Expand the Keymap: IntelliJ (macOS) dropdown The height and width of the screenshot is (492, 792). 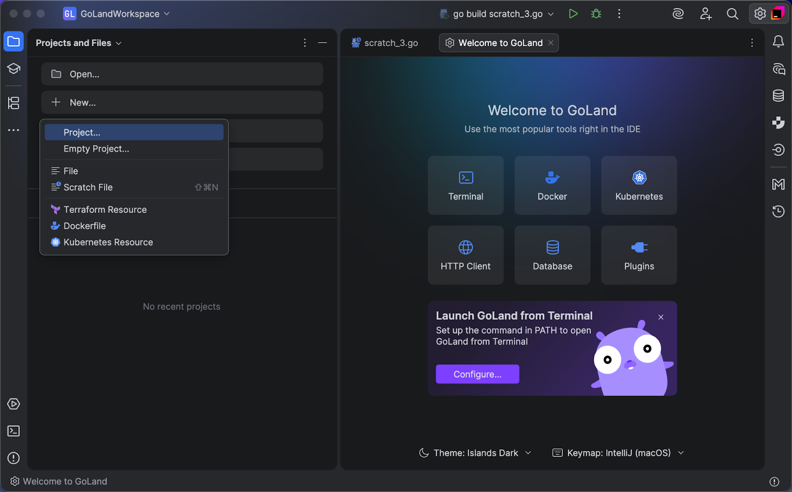point(618,453)
